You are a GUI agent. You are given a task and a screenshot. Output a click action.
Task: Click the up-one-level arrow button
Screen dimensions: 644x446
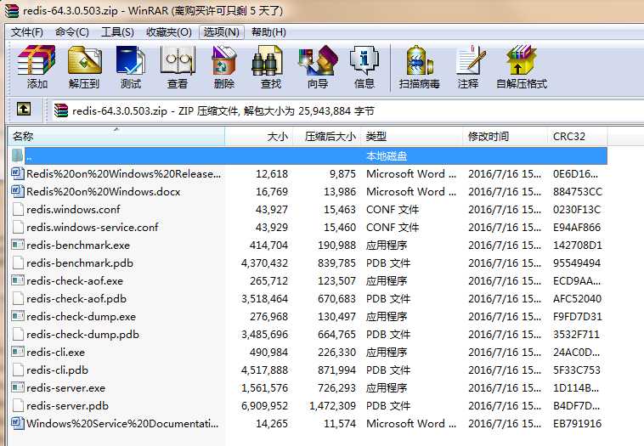point(24,110)
